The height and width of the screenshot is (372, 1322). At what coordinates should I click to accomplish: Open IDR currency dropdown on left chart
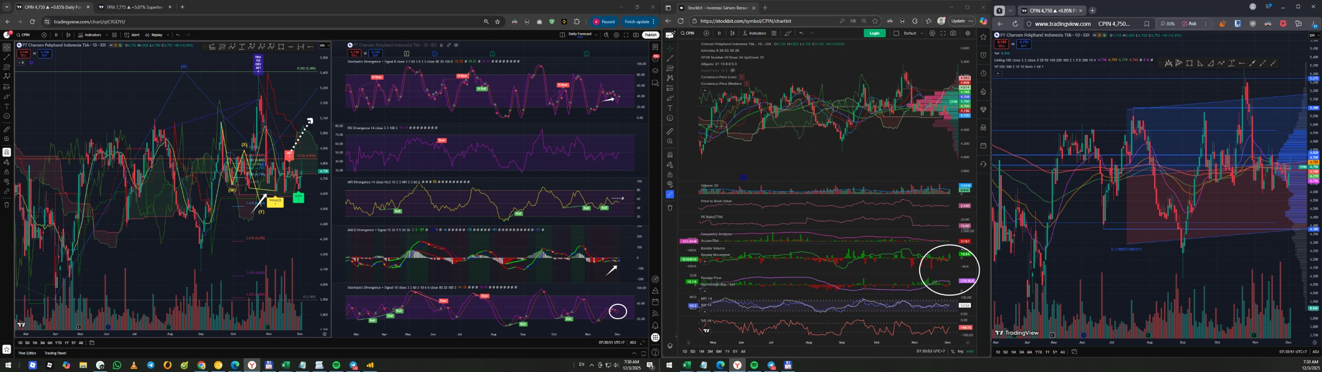coord(325,45)
